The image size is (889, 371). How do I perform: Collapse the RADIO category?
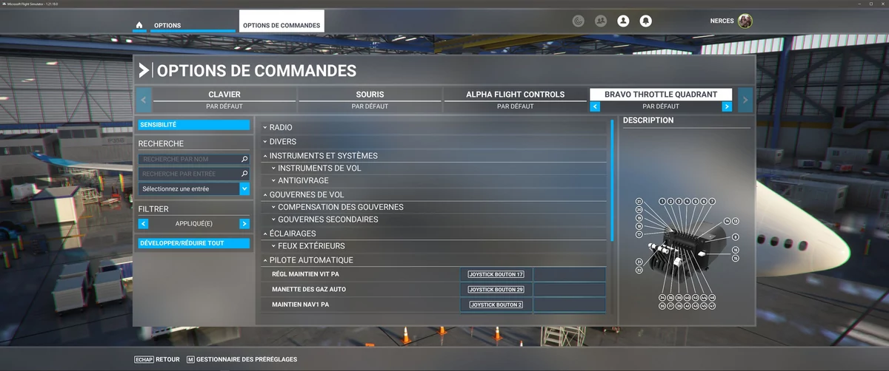[434, 128]
